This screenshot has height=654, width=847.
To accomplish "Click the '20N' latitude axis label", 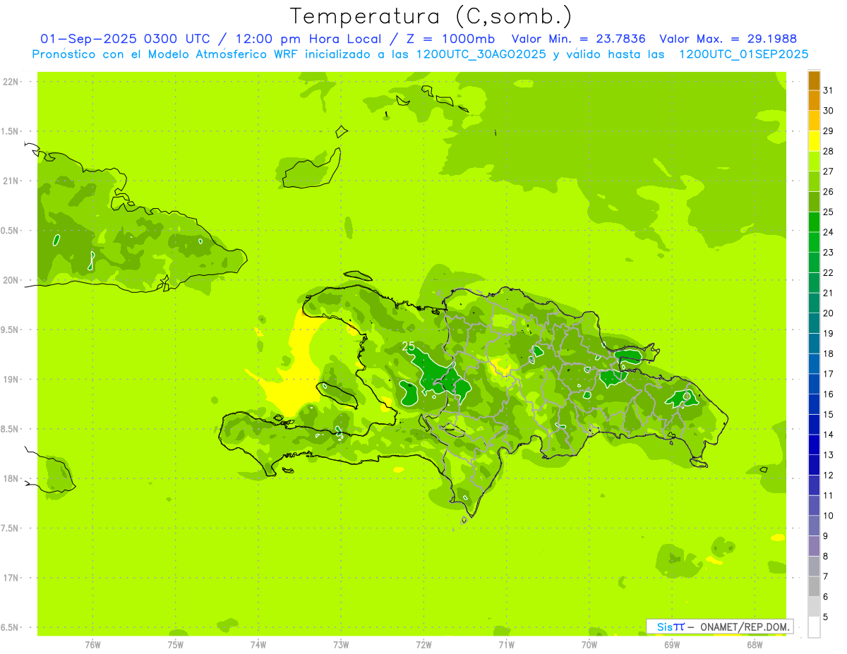I will pos(11,280).
